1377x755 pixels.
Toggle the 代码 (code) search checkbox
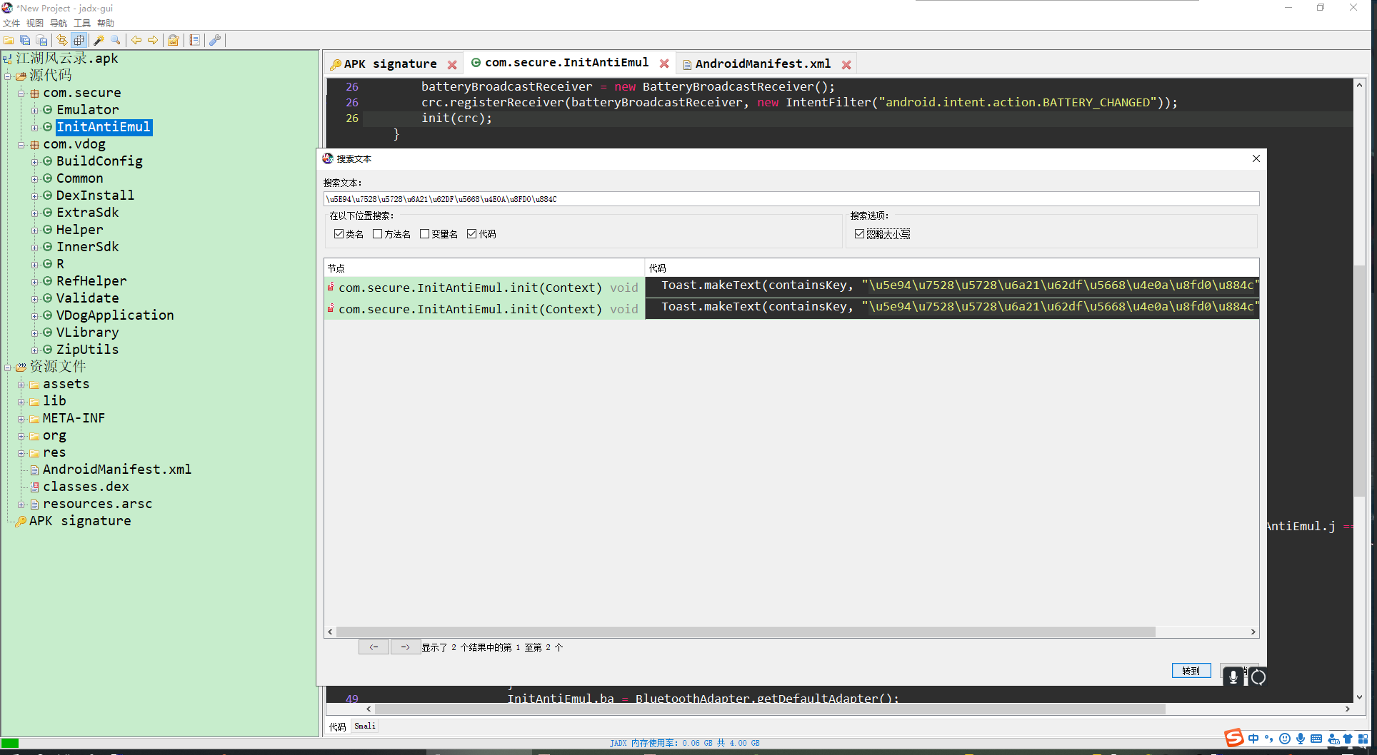[x=472, y=234]
